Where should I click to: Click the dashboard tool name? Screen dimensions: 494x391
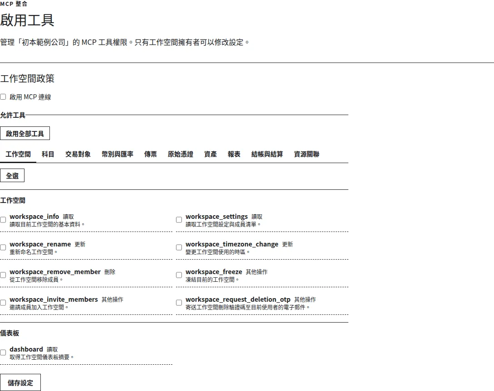(x=26, y=349)
